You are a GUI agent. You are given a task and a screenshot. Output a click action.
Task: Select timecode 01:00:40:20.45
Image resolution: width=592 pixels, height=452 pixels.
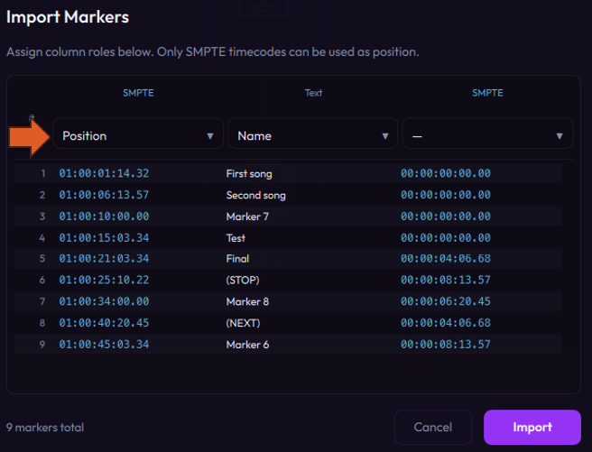point(104,323)
